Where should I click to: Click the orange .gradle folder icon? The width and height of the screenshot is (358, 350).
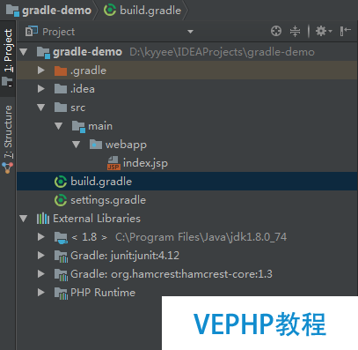[61, 71]
